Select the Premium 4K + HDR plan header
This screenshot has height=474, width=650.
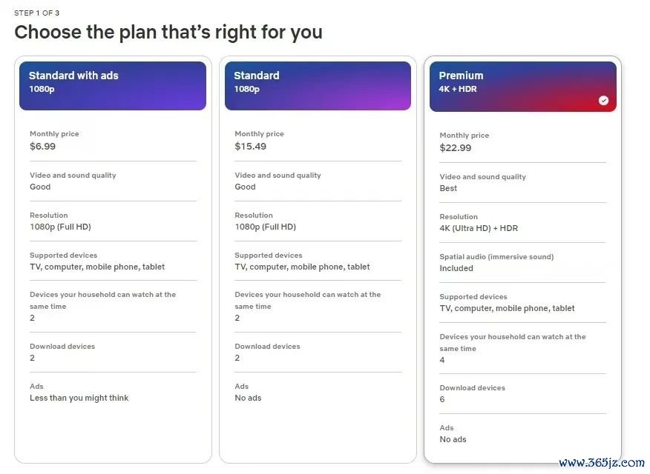point(522,87)
